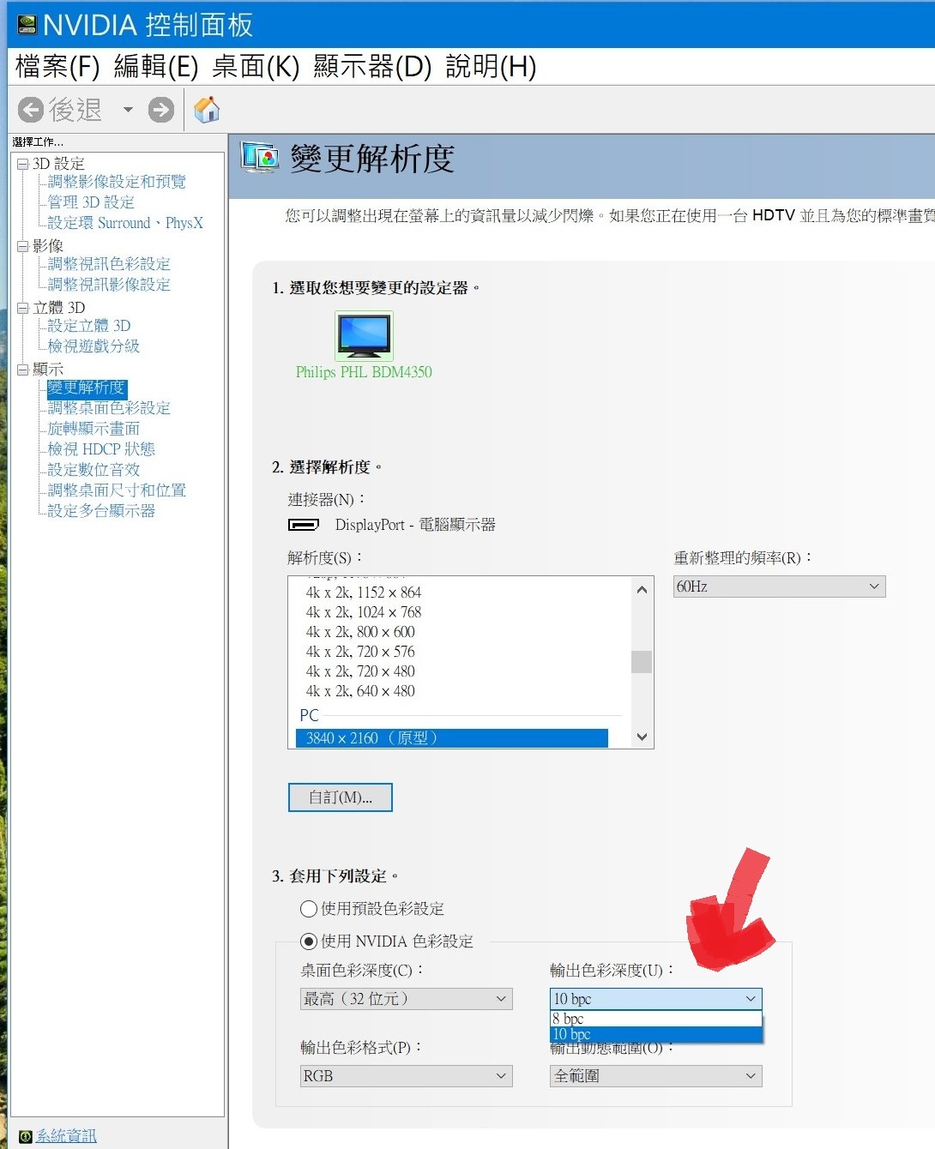
Task: Open 旋轉顯示畫面 page
Action: (x=93, y=429)
